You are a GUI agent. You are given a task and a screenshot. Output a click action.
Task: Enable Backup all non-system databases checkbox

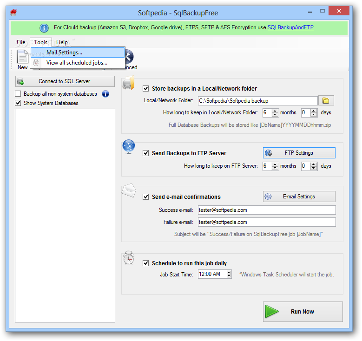point(18,94)
